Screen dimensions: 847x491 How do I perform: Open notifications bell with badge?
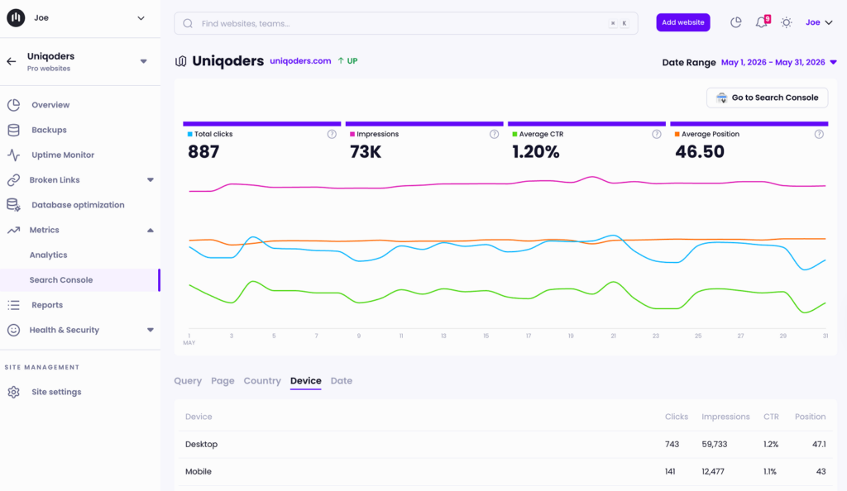[x=762, y=22]
